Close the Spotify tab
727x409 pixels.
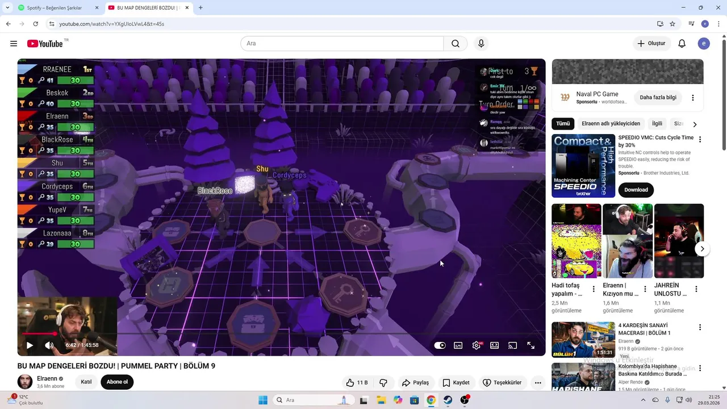[x=97, y=8]
